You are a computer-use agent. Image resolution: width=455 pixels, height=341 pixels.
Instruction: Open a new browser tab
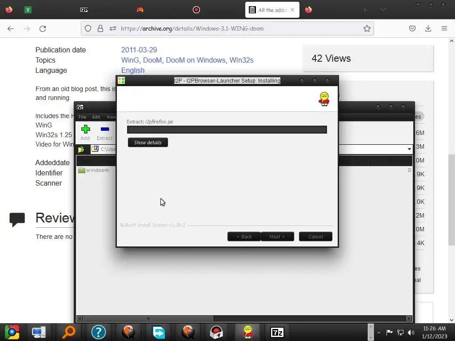click(x=365, y=10)
